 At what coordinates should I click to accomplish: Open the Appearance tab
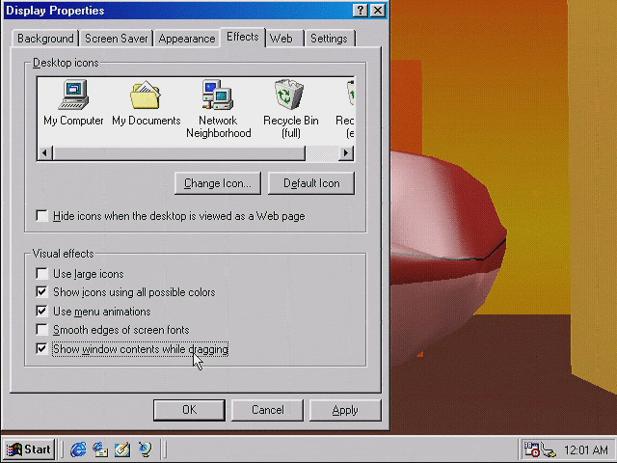pos(187,39)
